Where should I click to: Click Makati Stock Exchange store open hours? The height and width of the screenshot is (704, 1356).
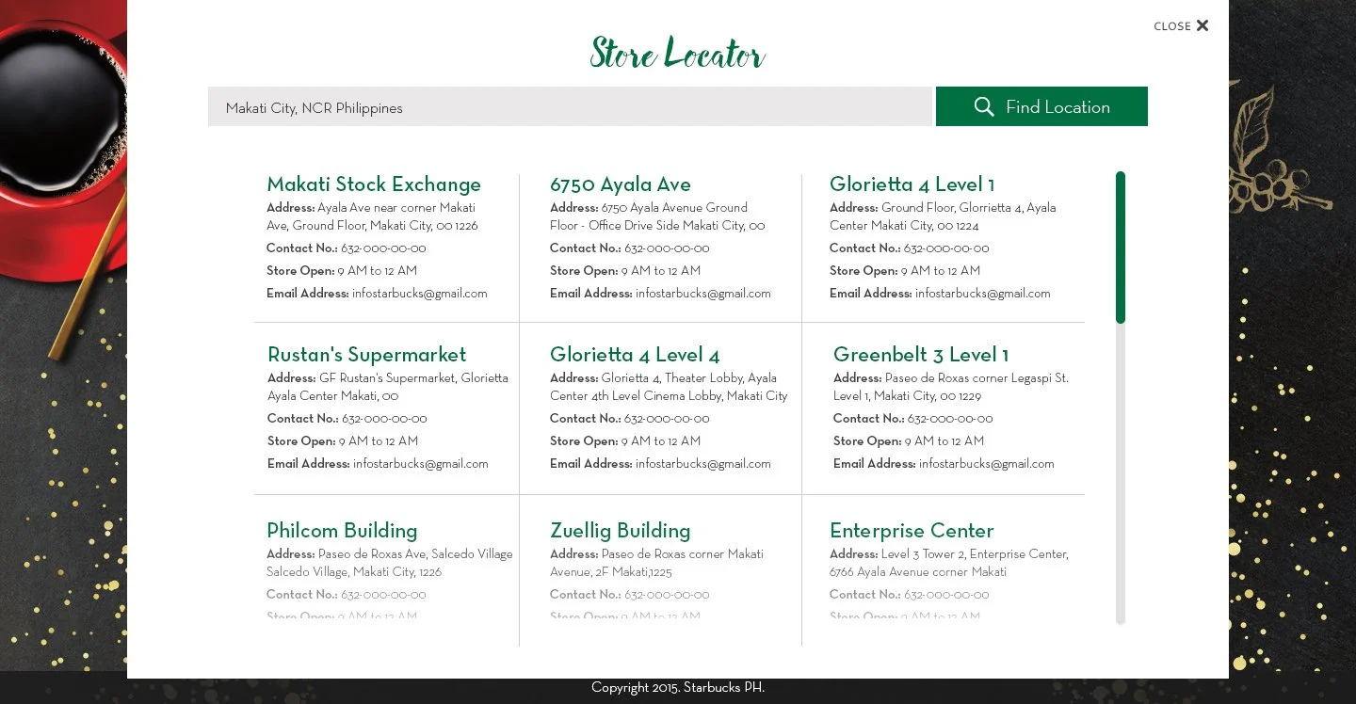pos(342,271)
